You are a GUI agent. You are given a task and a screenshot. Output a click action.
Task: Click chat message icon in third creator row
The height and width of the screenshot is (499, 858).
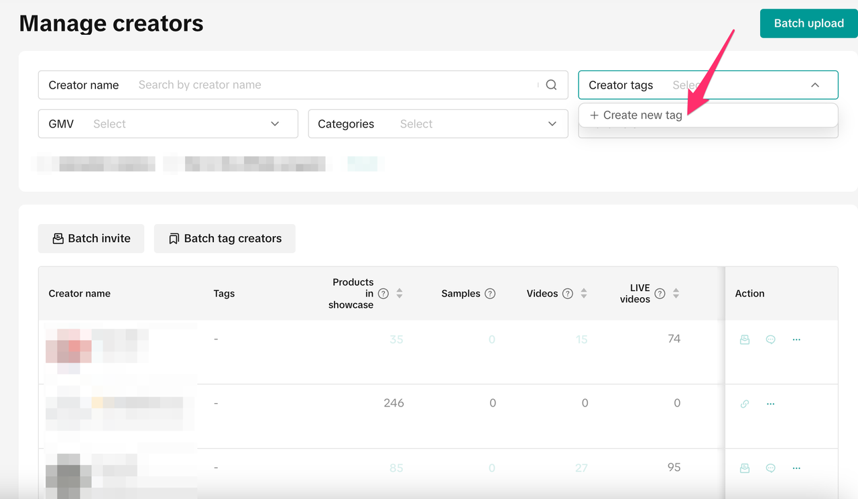click(770, 468)
